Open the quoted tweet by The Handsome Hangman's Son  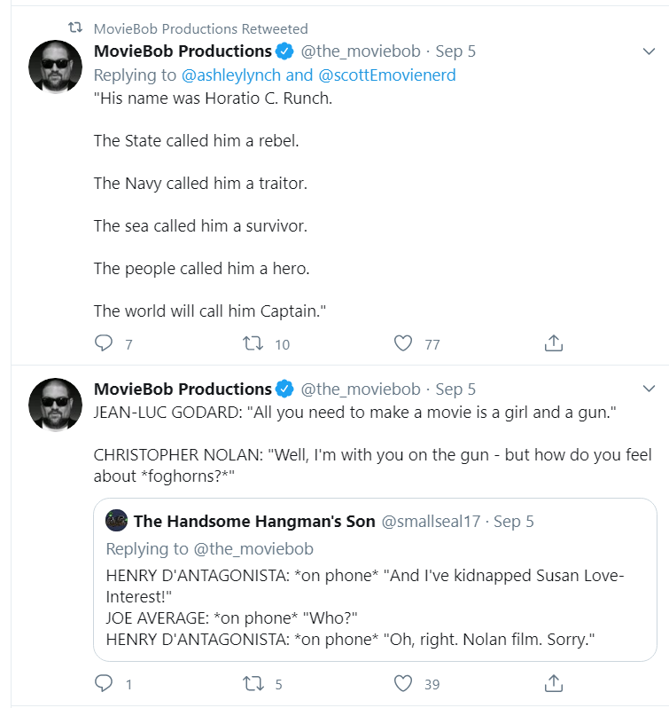click(375, 579)
